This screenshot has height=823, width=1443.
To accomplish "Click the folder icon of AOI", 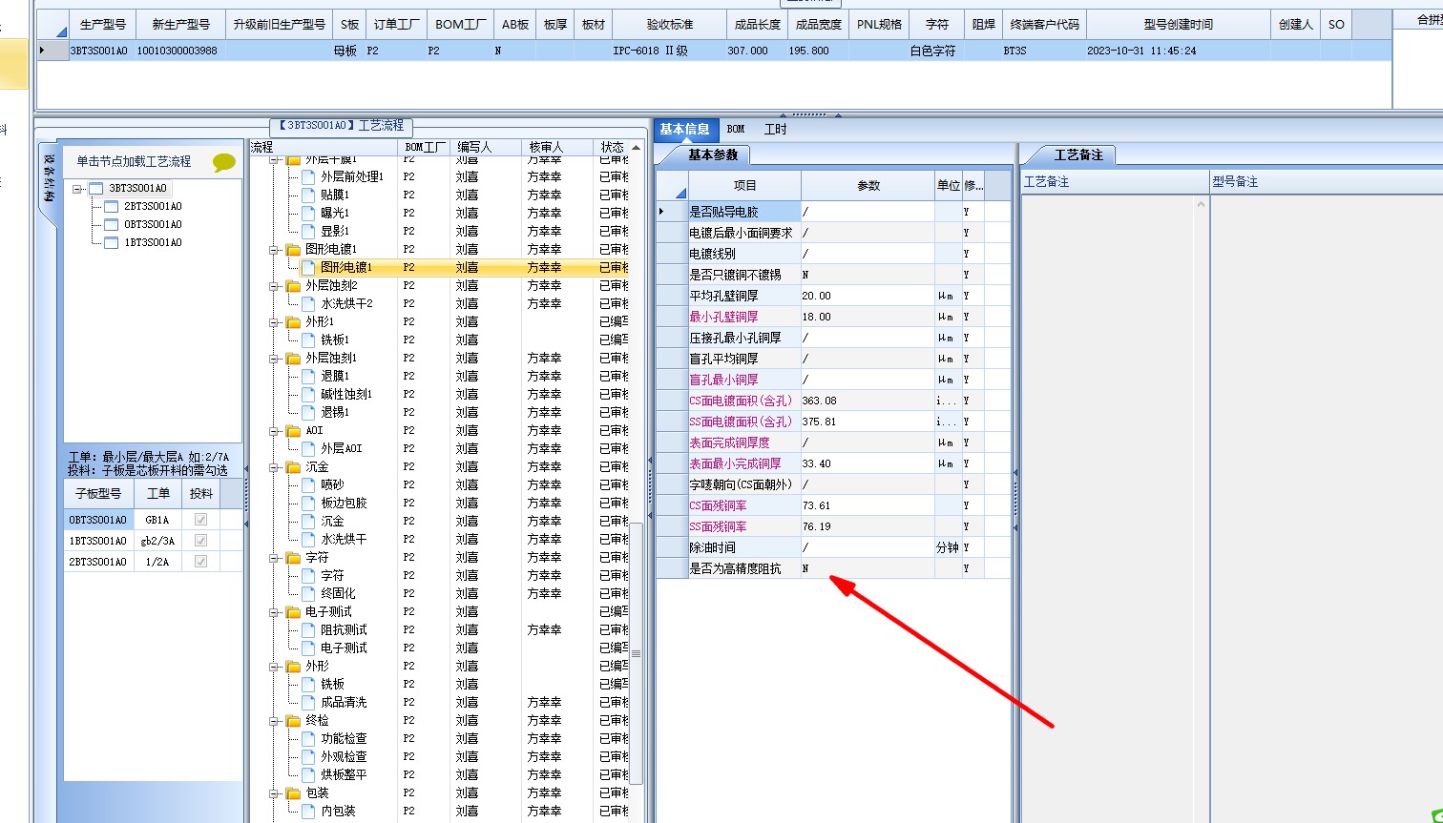I will pyautogui.click(x=293, y=430).
